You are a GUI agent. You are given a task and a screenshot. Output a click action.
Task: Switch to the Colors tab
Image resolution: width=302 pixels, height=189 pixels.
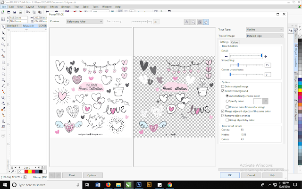[235, 43]
